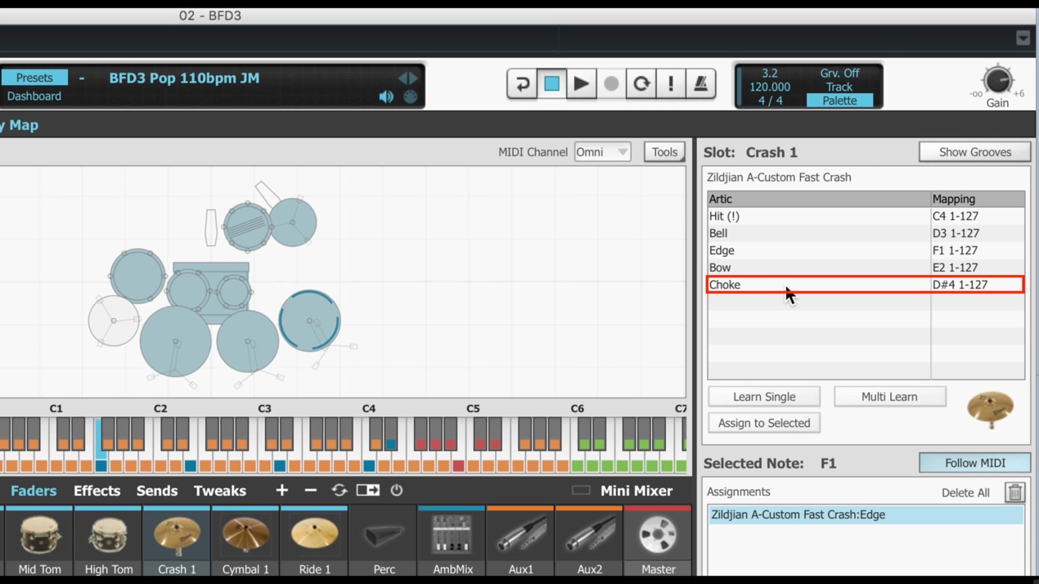The image size is (1039, 584).
Task: Adjust the Gain knob
Action: 997,80
